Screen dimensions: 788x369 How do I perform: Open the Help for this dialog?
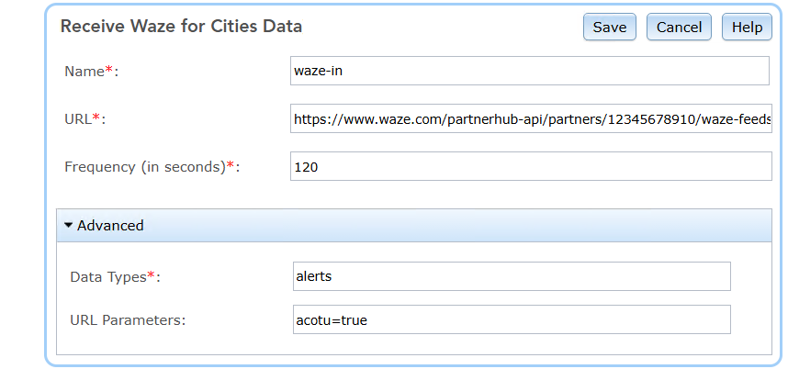tap(747, 28)
